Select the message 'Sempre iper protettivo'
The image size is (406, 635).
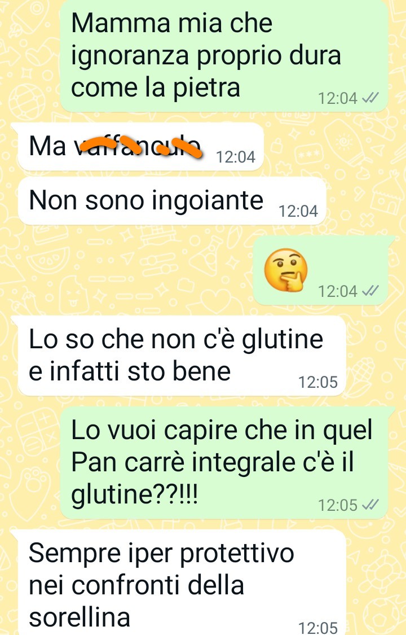click(x=182, y=583)
